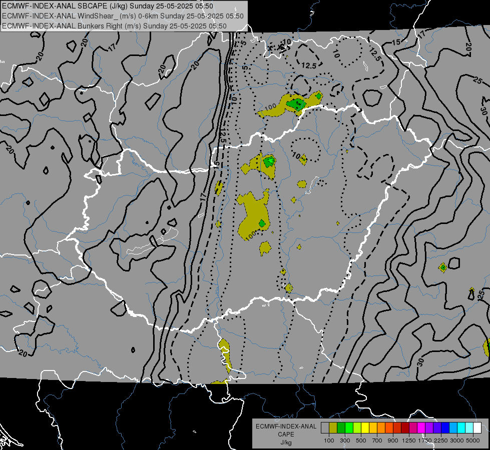490x450 pixels.
Task: Select the dark red legend swatch
Action: [405, 427]
